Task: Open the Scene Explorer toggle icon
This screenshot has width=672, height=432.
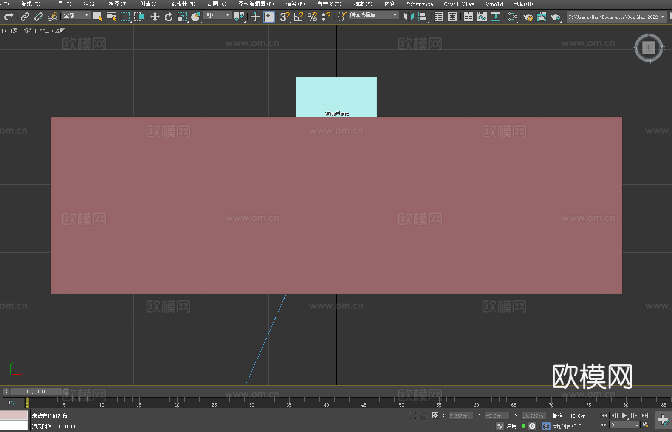Action: coord(439,17)
